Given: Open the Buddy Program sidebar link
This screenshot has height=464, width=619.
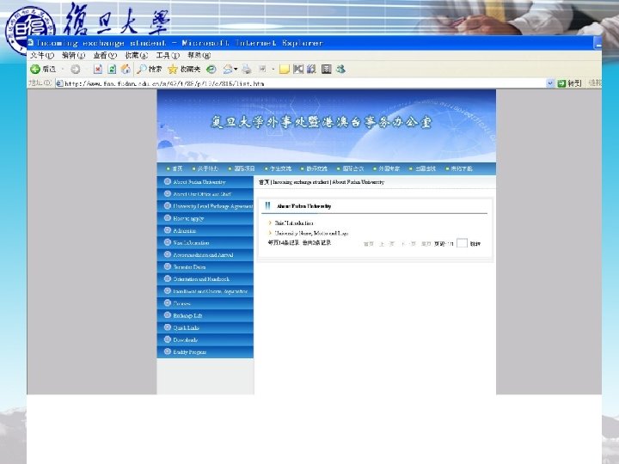Looking at the screenshot, I should click(x=189, y=351).
